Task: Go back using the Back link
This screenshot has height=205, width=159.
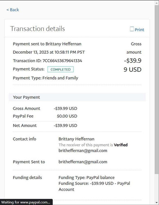Action: [x=13, y=10]
